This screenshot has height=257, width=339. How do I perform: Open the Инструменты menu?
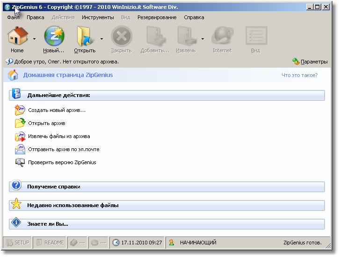(98, 17)
